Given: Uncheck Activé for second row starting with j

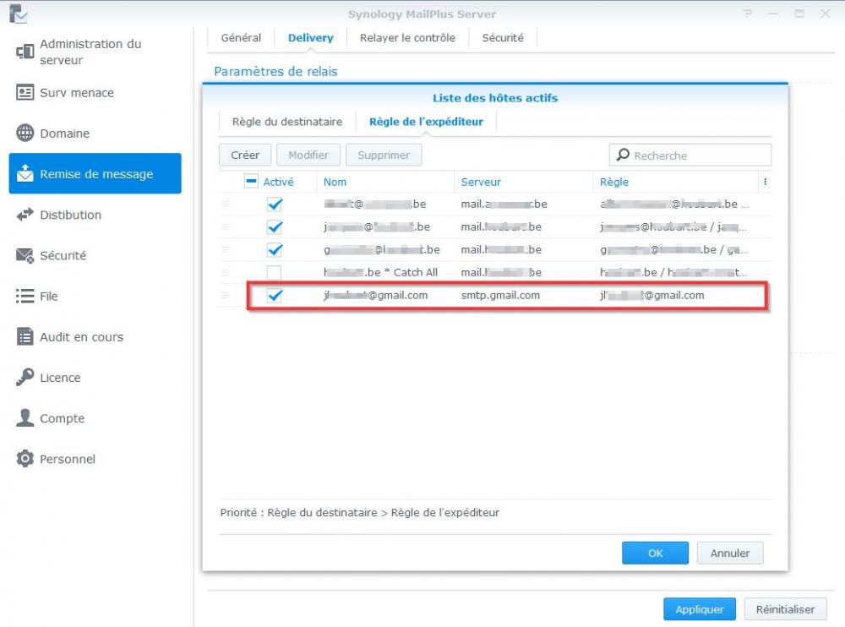Looking at the screenshot, I should pyautogui.click(x=275, y=227).
